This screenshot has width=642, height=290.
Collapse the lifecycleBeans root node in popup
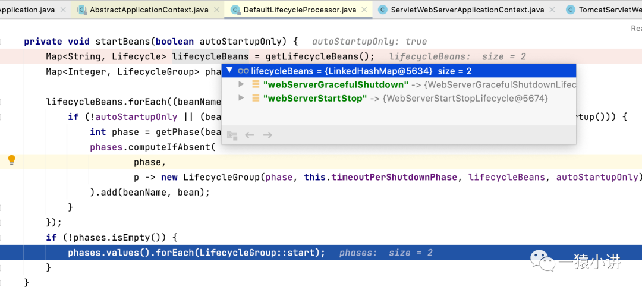pyautogui.click(x=229, y=71)
